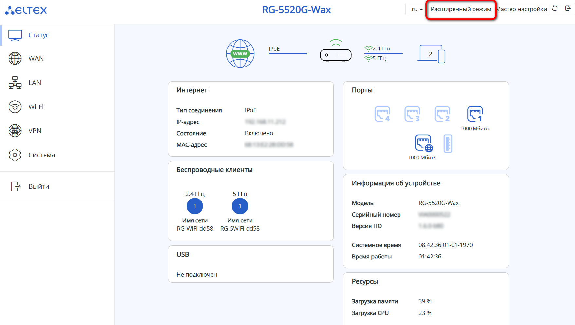The height and width of the screenshot is (325, 575).
Task: Click the 1000 Мбит/с label under port 1
Action: tap(475, 129)
